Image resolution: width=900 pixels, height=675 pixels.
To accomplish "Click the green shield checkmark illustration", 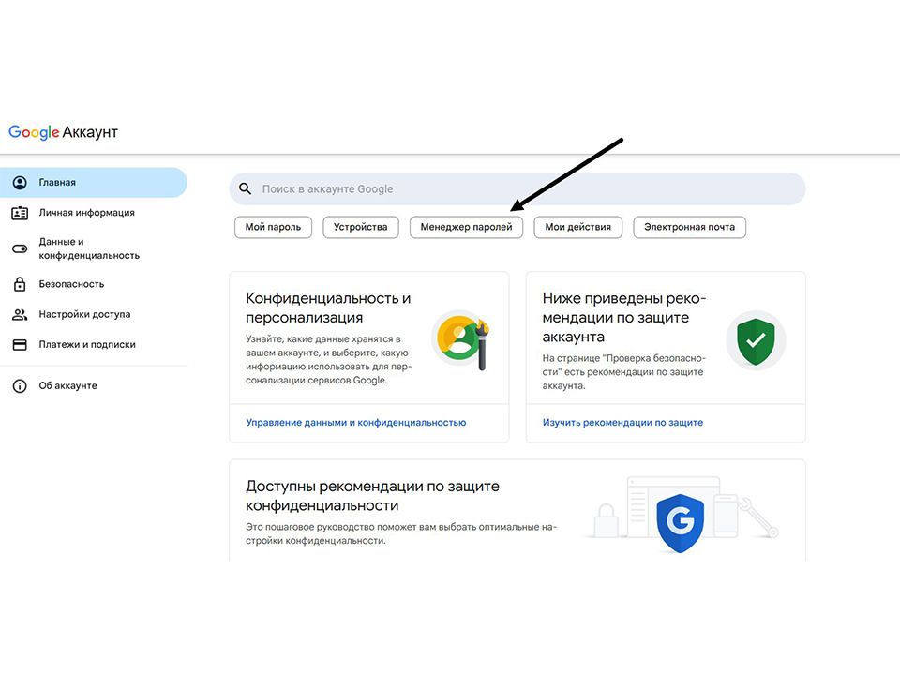I will coord(756,341).
